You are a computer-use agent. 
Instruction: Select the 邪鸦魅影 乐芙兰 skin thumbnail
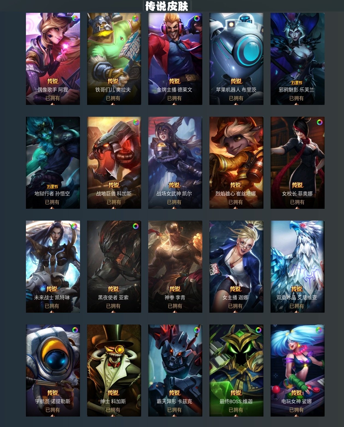298,59
